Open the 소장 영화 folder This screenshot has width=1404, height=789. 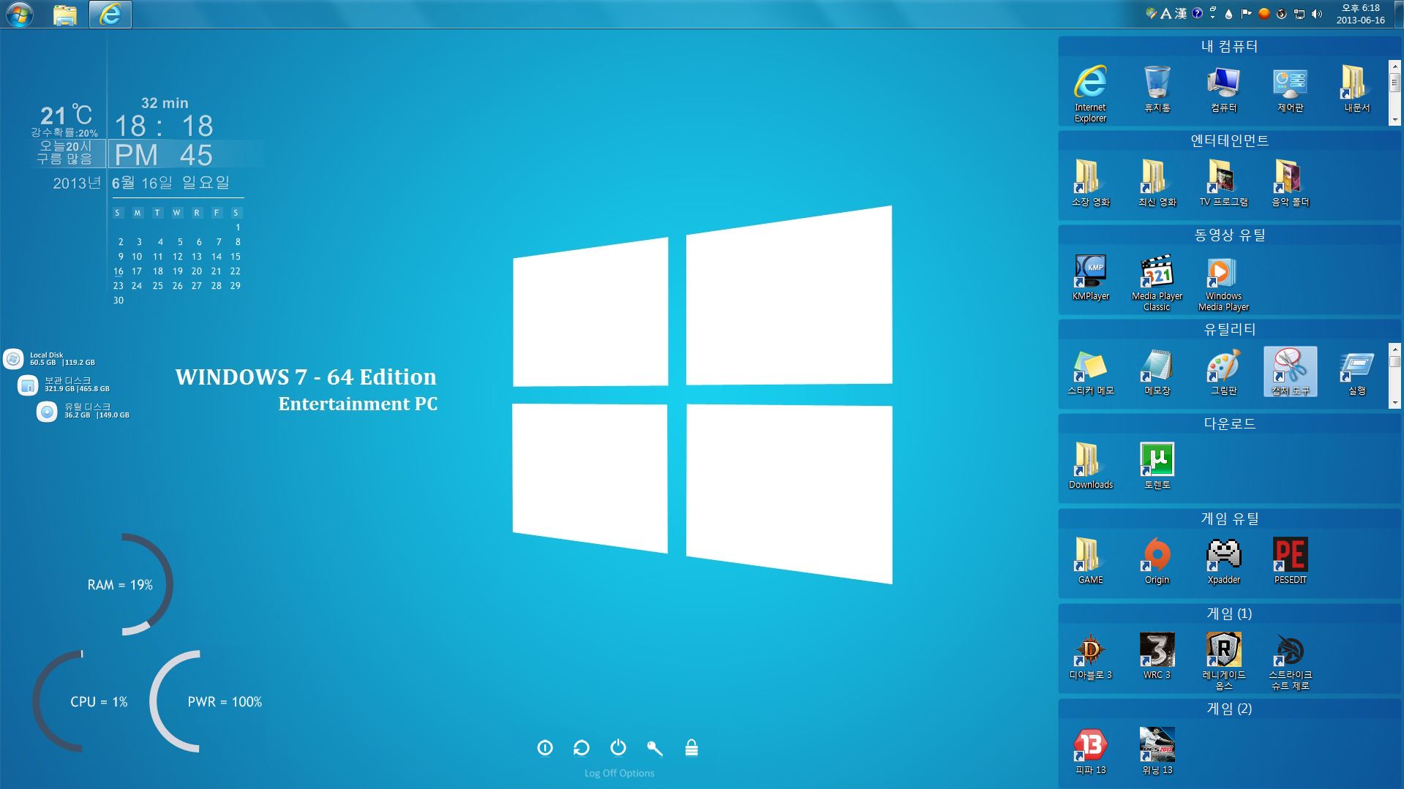pos(1090,184)
